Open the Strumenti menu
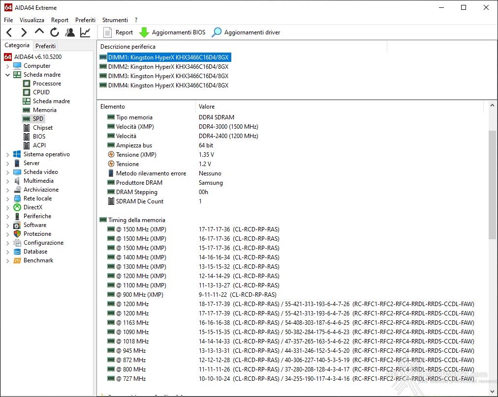This screenshot has width=498, height=397. click(x=115, y=20)
